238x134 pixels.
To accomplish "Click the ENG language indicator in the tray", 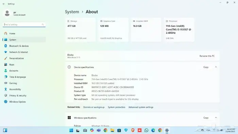I will [208, 130].
